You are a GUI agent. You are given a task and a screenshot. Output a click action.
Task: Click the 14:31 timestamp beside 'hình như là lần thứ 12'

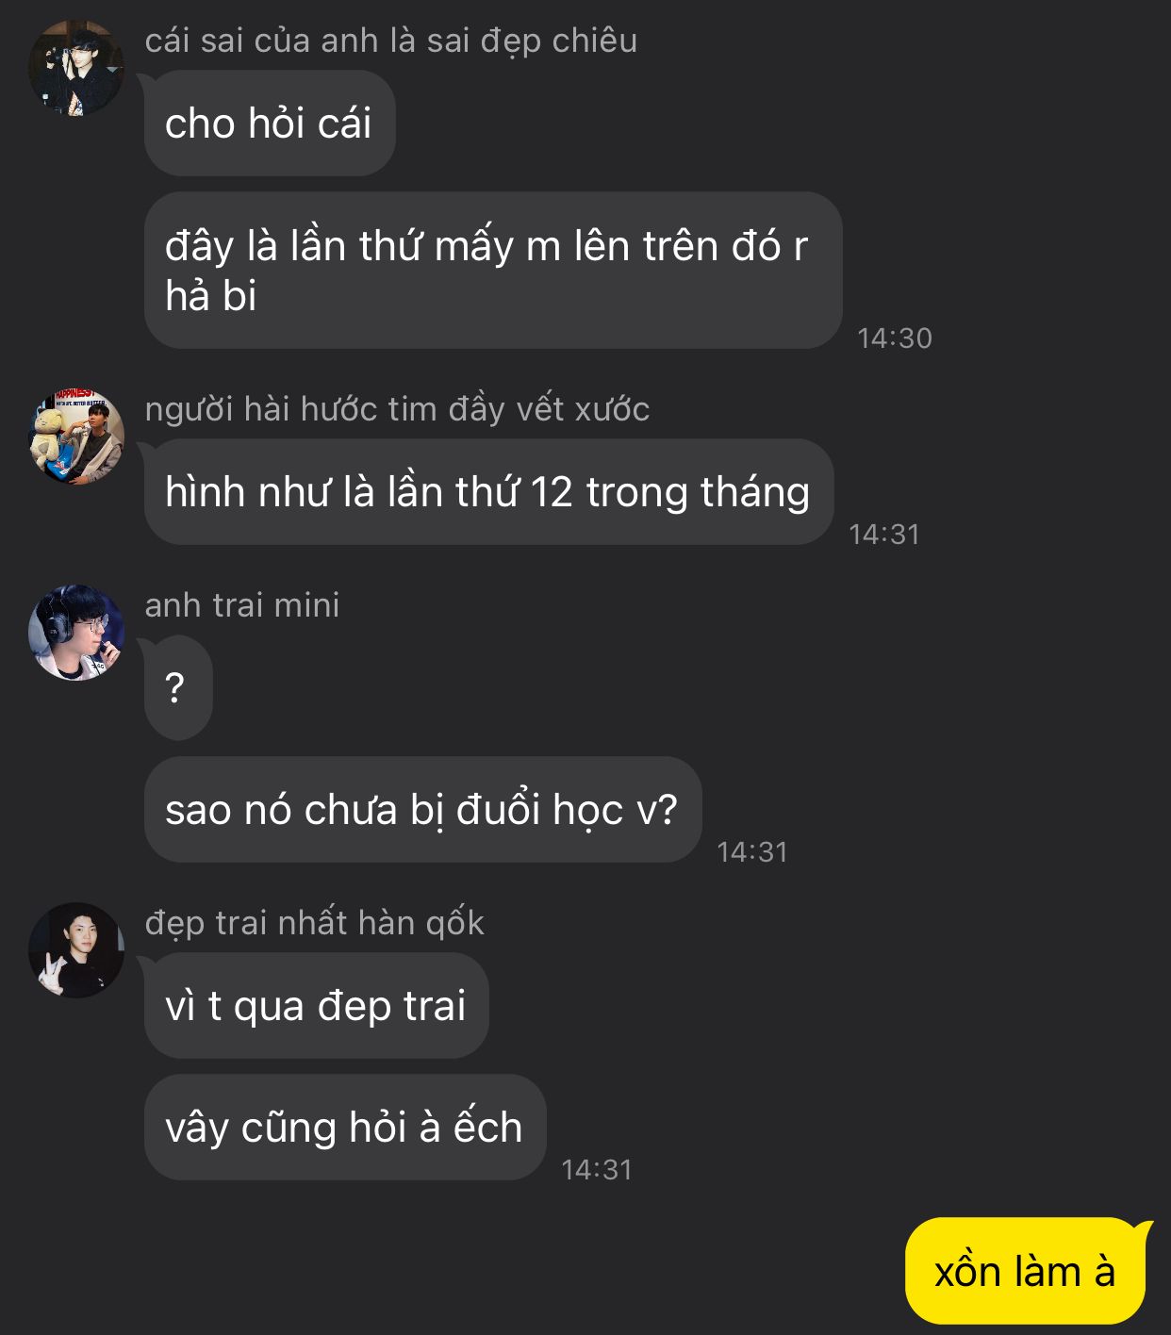tap(884, 535)
